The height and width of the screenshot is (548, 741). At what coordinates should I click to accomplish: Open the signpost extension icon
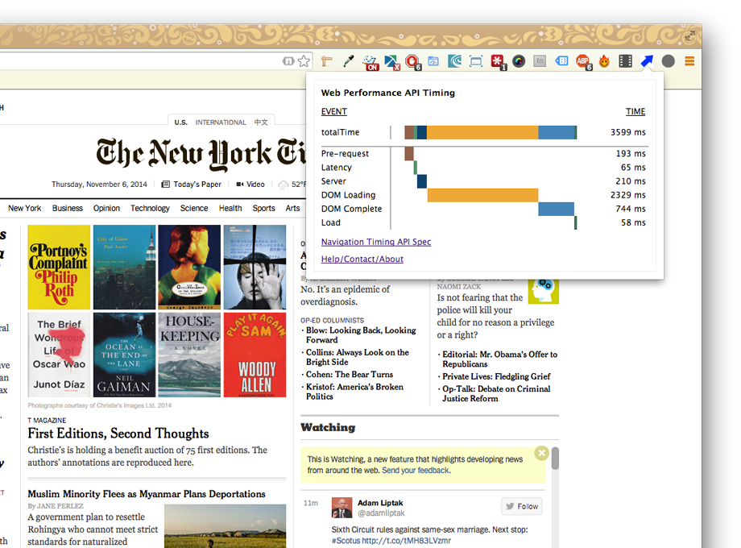click(326, 61)
